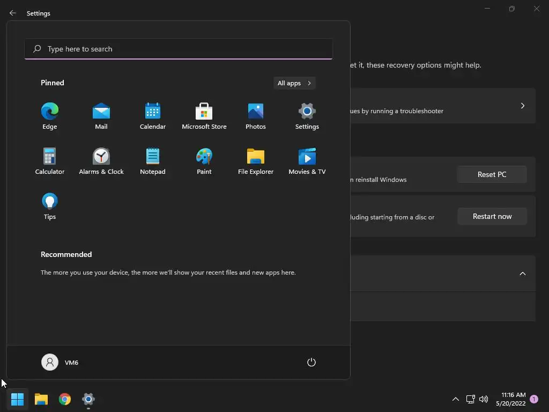Launch Google Chrome from the taskbar
The height and width of the screenshot is (412, 549).
[65, 399]
